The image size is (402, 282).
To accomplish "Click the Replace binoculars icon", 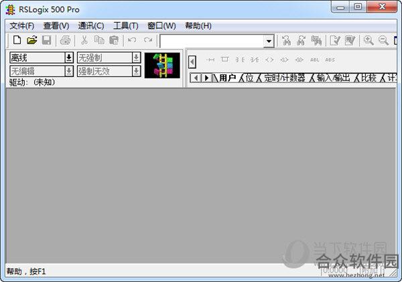I will pyautogui.click(x=316, y=40).
